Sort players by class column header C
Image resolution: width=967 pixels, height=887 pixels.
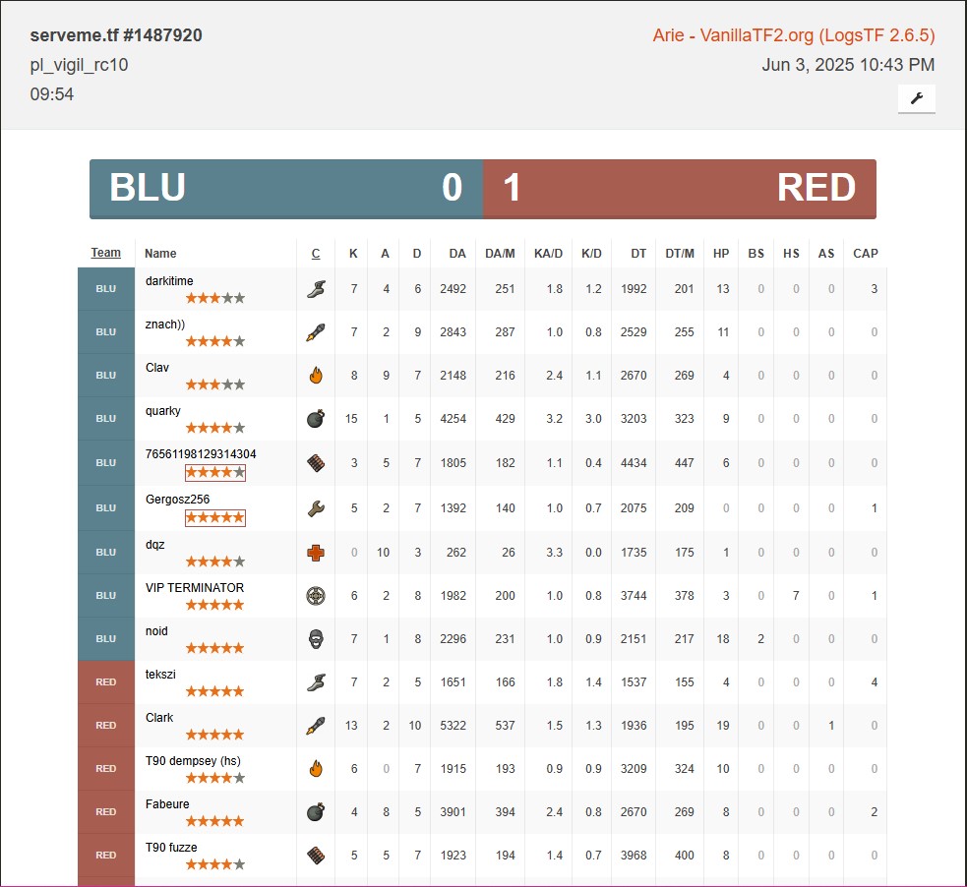pos(316,254)
